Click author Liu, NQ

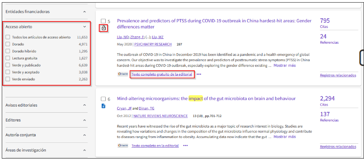[x=122, y=37]
